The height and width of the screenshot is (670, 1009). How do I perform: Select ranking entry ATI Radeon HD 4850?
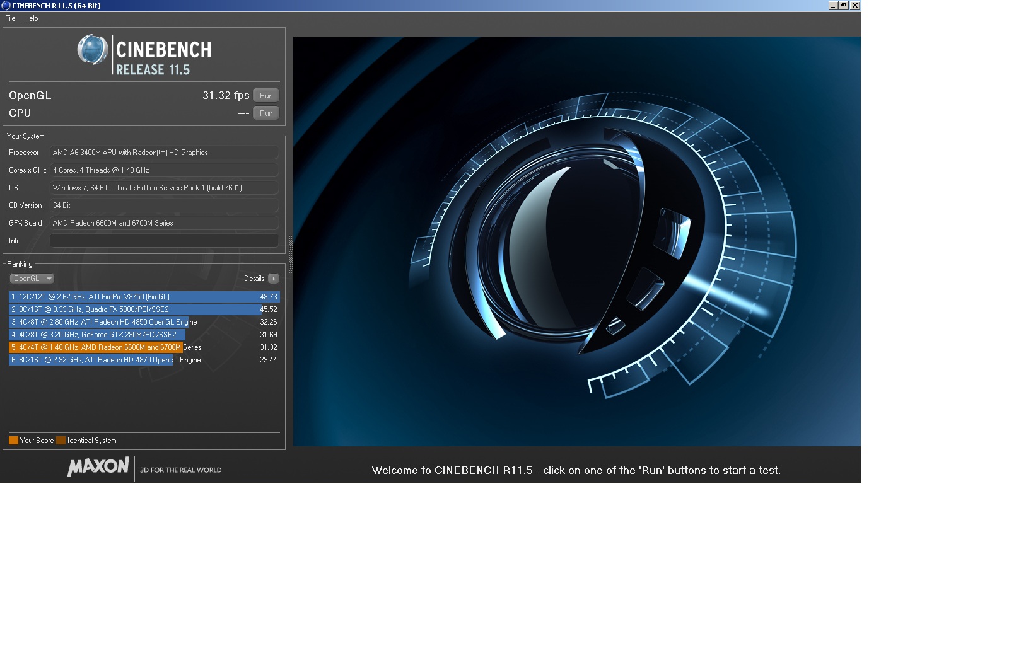coord(144,322)
